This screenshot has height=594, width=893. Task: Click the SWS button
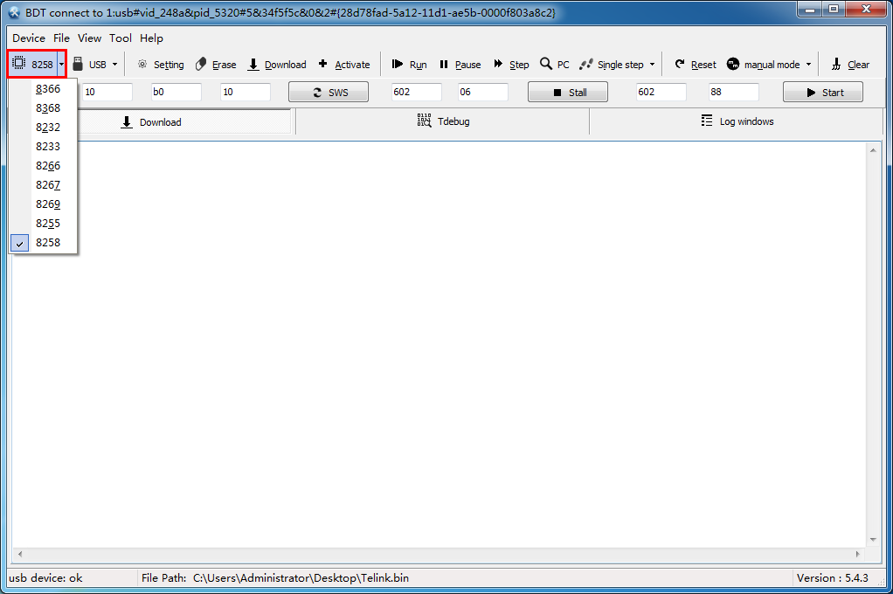coord(329,93)
